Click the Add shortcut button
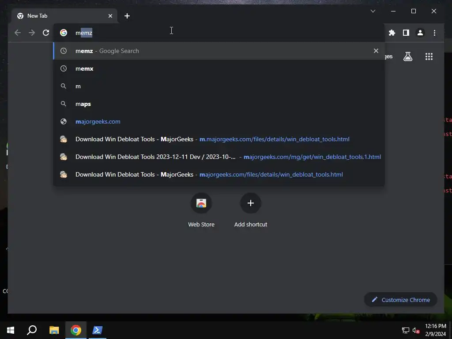 (x=251, y=210)
